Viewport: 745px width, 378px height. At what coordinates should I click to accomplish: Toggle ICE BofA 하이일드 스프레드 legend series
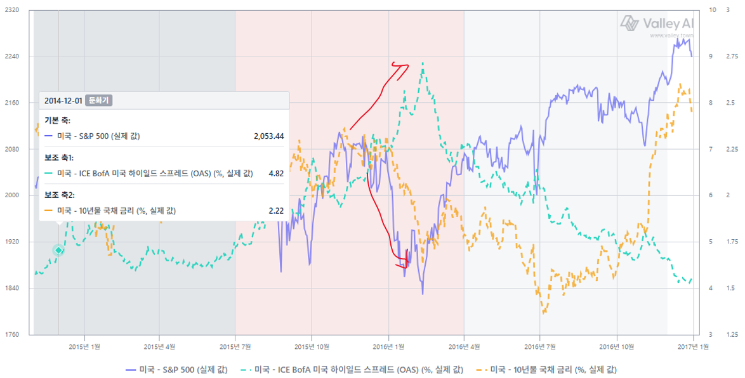click(352, 370)
